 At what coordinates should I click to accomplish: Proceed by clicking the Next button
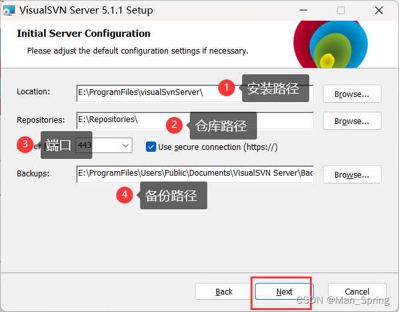coord(284,291)
